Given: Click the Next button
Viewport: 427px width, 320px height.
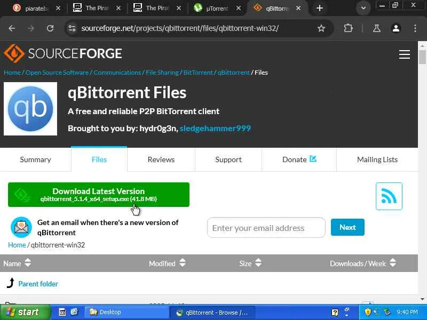Looking at the screenshot, I should click(x=347, y=227).
